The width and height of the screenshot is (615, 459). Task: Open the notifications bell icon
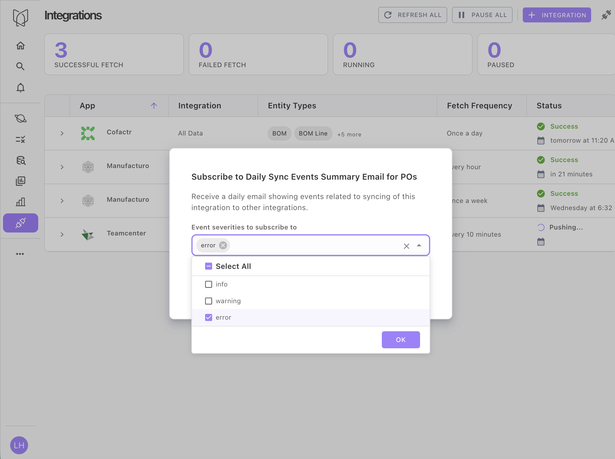pos(20,88)
